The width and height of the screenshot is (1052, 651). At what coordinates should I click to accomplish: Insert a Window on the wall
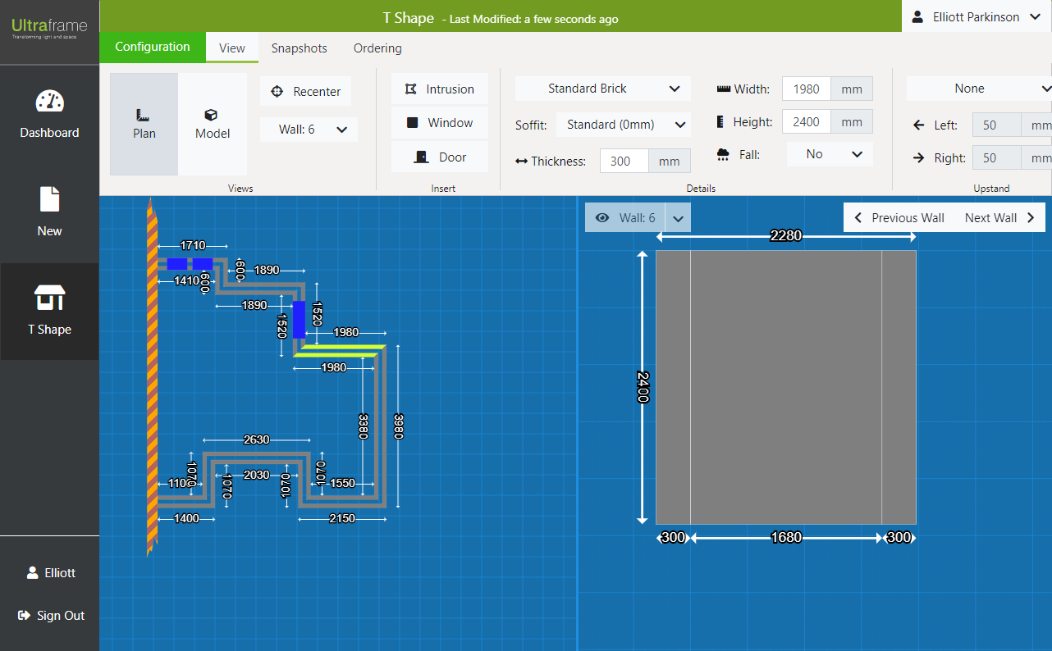[x=440, y=123]
